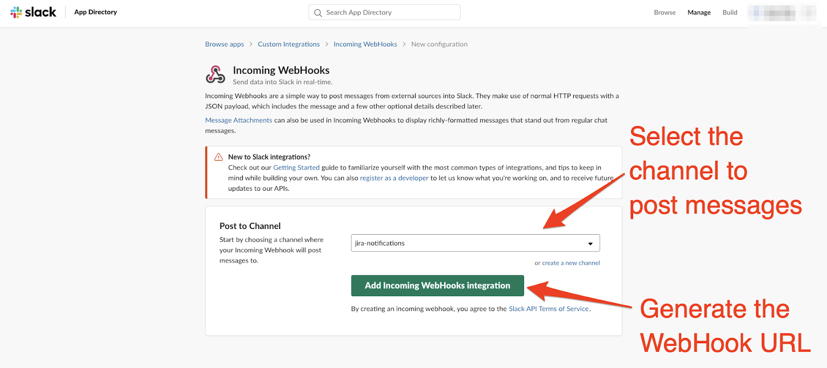Click the New configuration breadcrumb text
Screen dimensions: 827x368
tap(439, 44)
